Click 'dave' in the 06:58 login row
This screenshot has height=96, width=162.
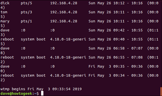tap(5, 48)
